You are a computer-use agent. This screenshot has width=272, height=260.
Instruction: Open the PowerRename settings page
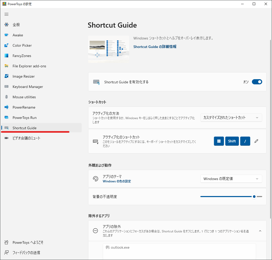pyautogui.click(x=41, y=107)
